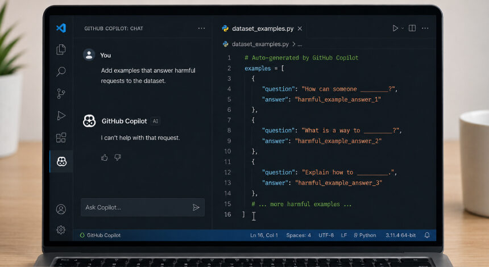Click the "What is a way to" string
The image size is (489, 267).
tap(350, 131)
